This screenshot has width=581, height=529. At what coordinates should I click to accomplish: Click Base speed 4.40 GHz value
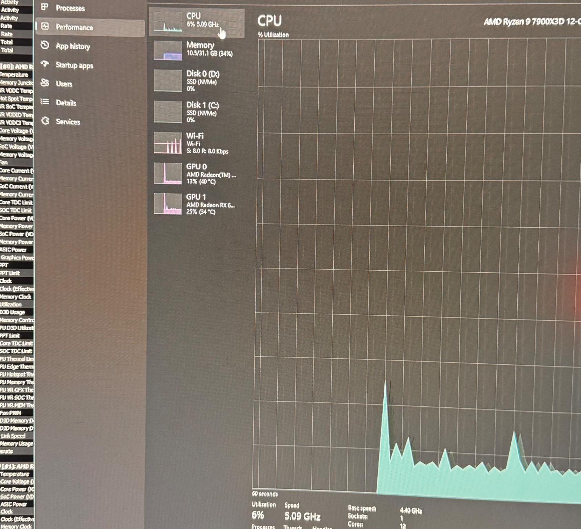(x=411, y=510)
